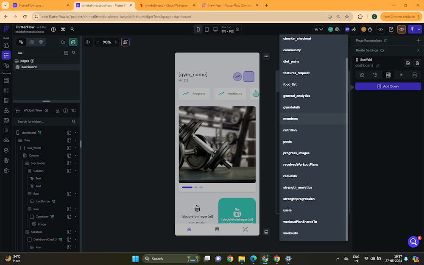Image resolution: width=424 pixels, height=265 pixels.
Task: Click the project comments chat icon
Action: point(337,29)
